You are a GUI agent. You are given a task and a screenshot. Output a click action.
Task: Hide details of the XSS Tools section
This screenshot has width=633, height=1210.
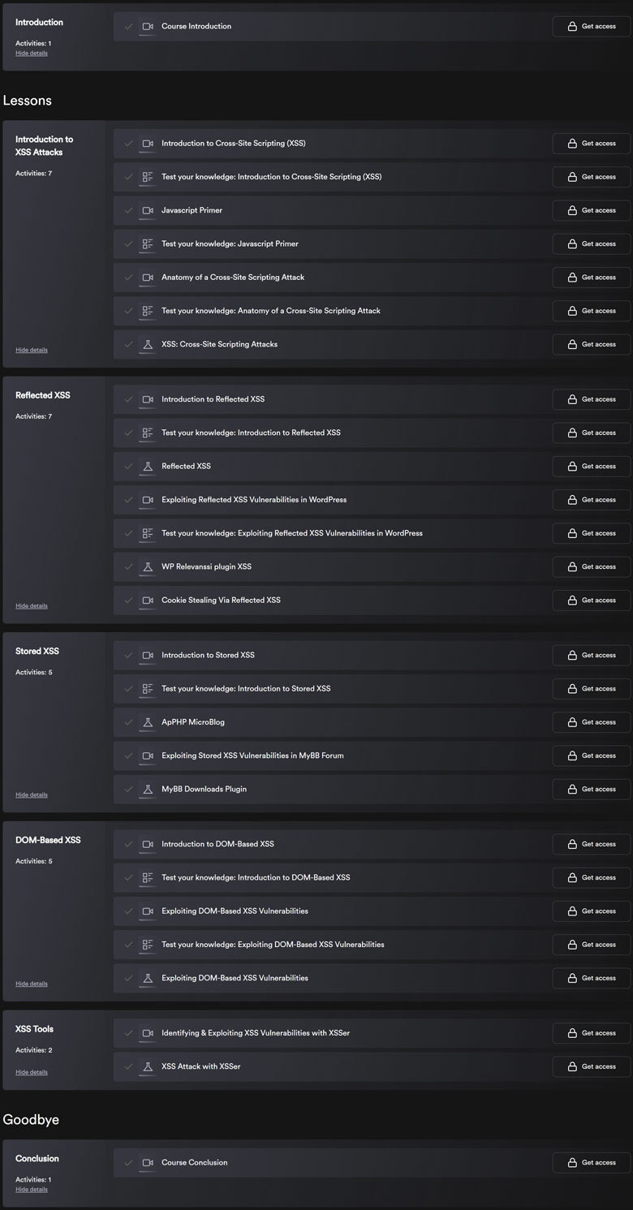tap(32, 1072)
